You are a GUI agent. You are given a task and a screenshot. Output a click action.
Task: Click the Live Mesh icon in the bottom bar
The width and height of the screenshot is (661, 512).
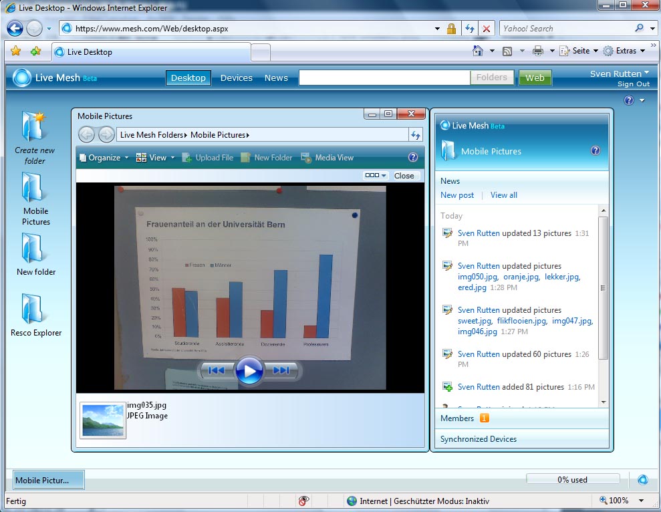(642, 479)
